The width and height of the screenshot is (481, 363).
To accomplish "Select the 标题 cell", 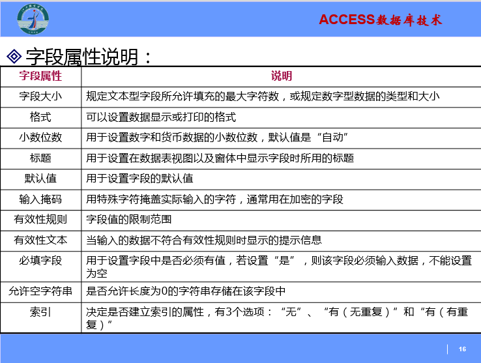I will coord(40,158).
